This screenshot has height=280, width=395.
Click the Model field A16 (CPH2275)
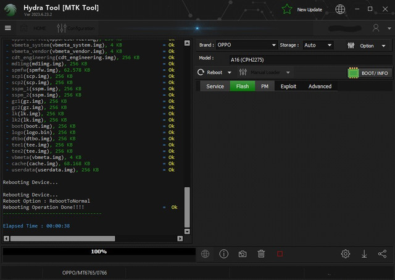coord(310,60)
